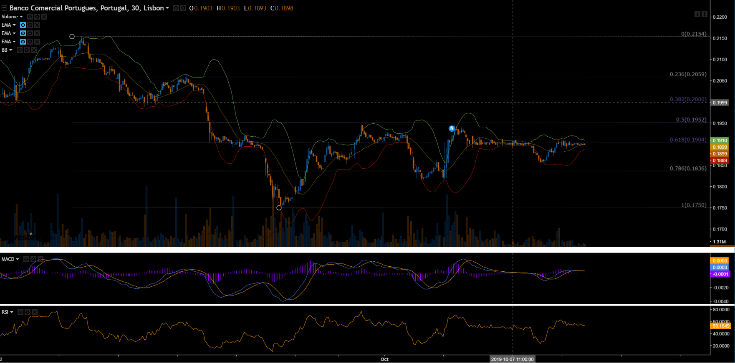
Task: Open the Volume indicator dropdown arrow
Action: [x=21, y=17]
